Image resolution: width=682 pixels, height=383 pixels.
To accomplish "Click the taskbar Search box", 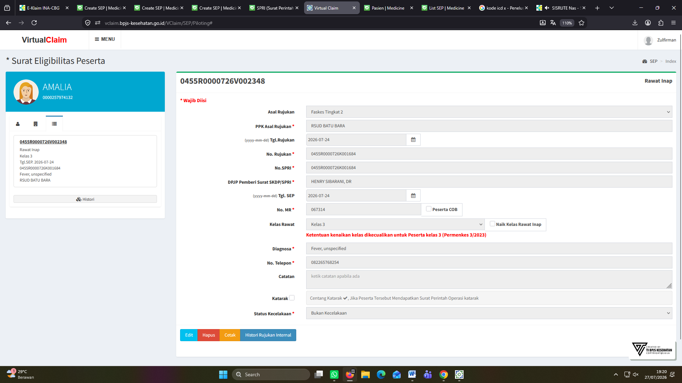I will (271, 374).
